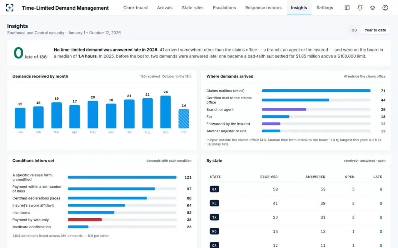Click the Apr bar in the monthly chart

coord(75,117)
